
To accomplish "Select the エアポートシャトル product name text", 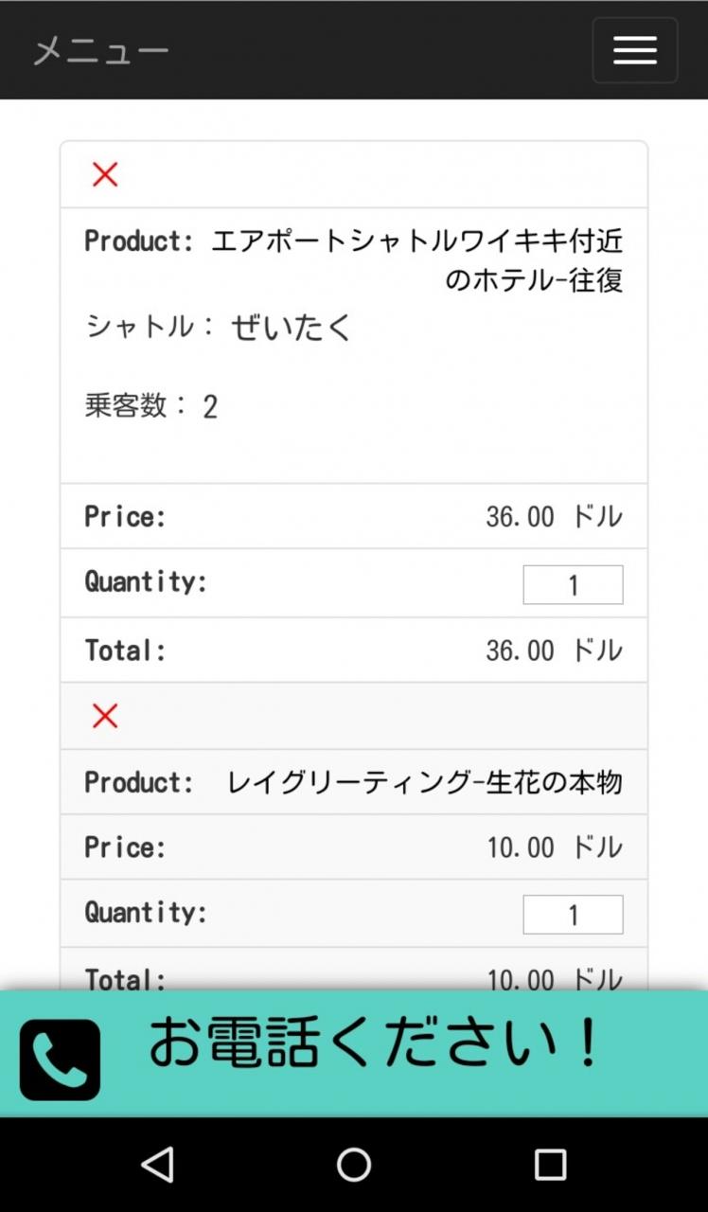I will click(416, 260).
